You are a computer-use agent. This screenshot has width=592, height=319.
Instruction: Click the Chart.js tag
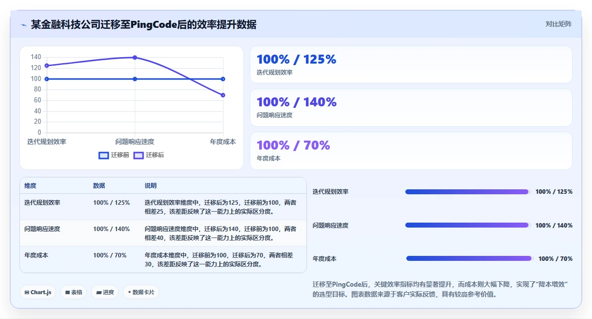click(38, 292)
